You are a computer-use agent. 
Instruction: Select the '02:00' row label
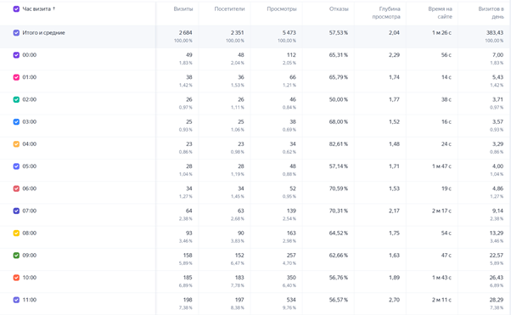point(30,99)
